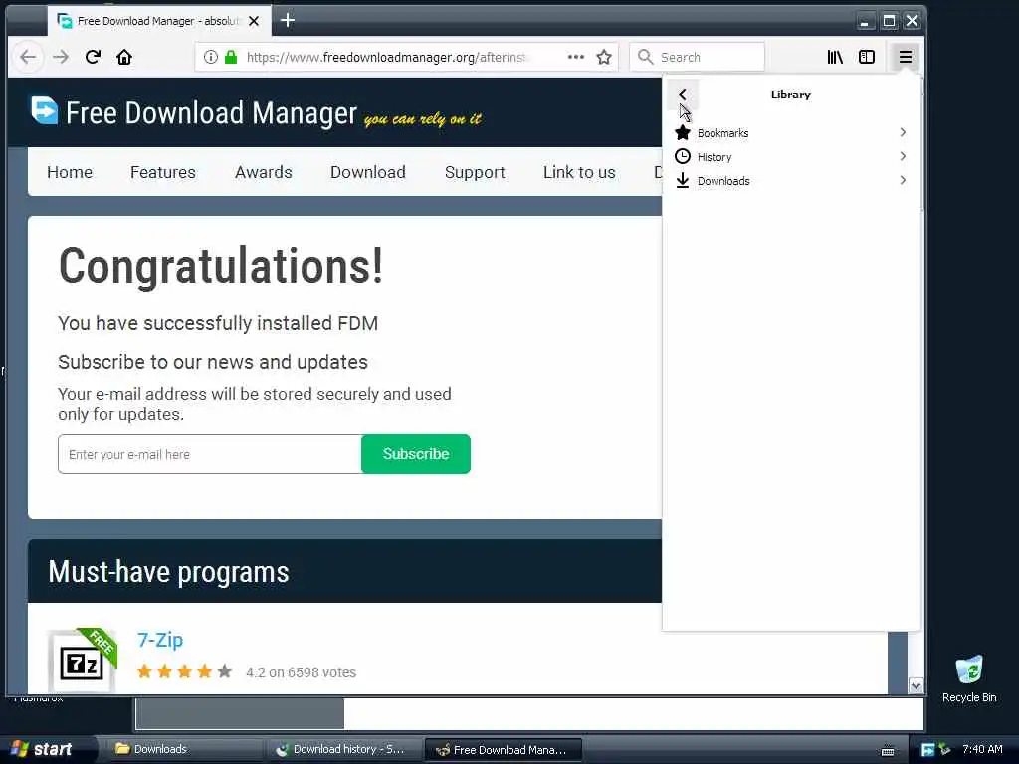This screenshot has width=1019, height=764.
Task: Expand Downloads submenu arrow
Action: [903, 180]
